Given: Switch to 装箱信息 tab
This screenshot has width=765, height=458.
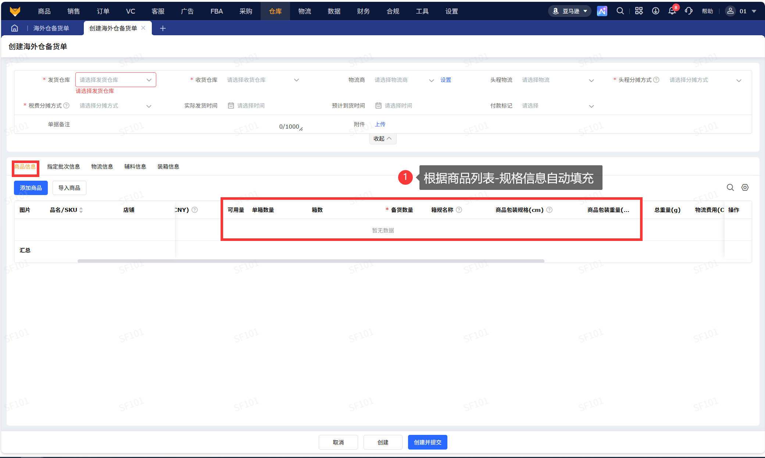Looking at the screenshot, I should [x=168, y=166].
